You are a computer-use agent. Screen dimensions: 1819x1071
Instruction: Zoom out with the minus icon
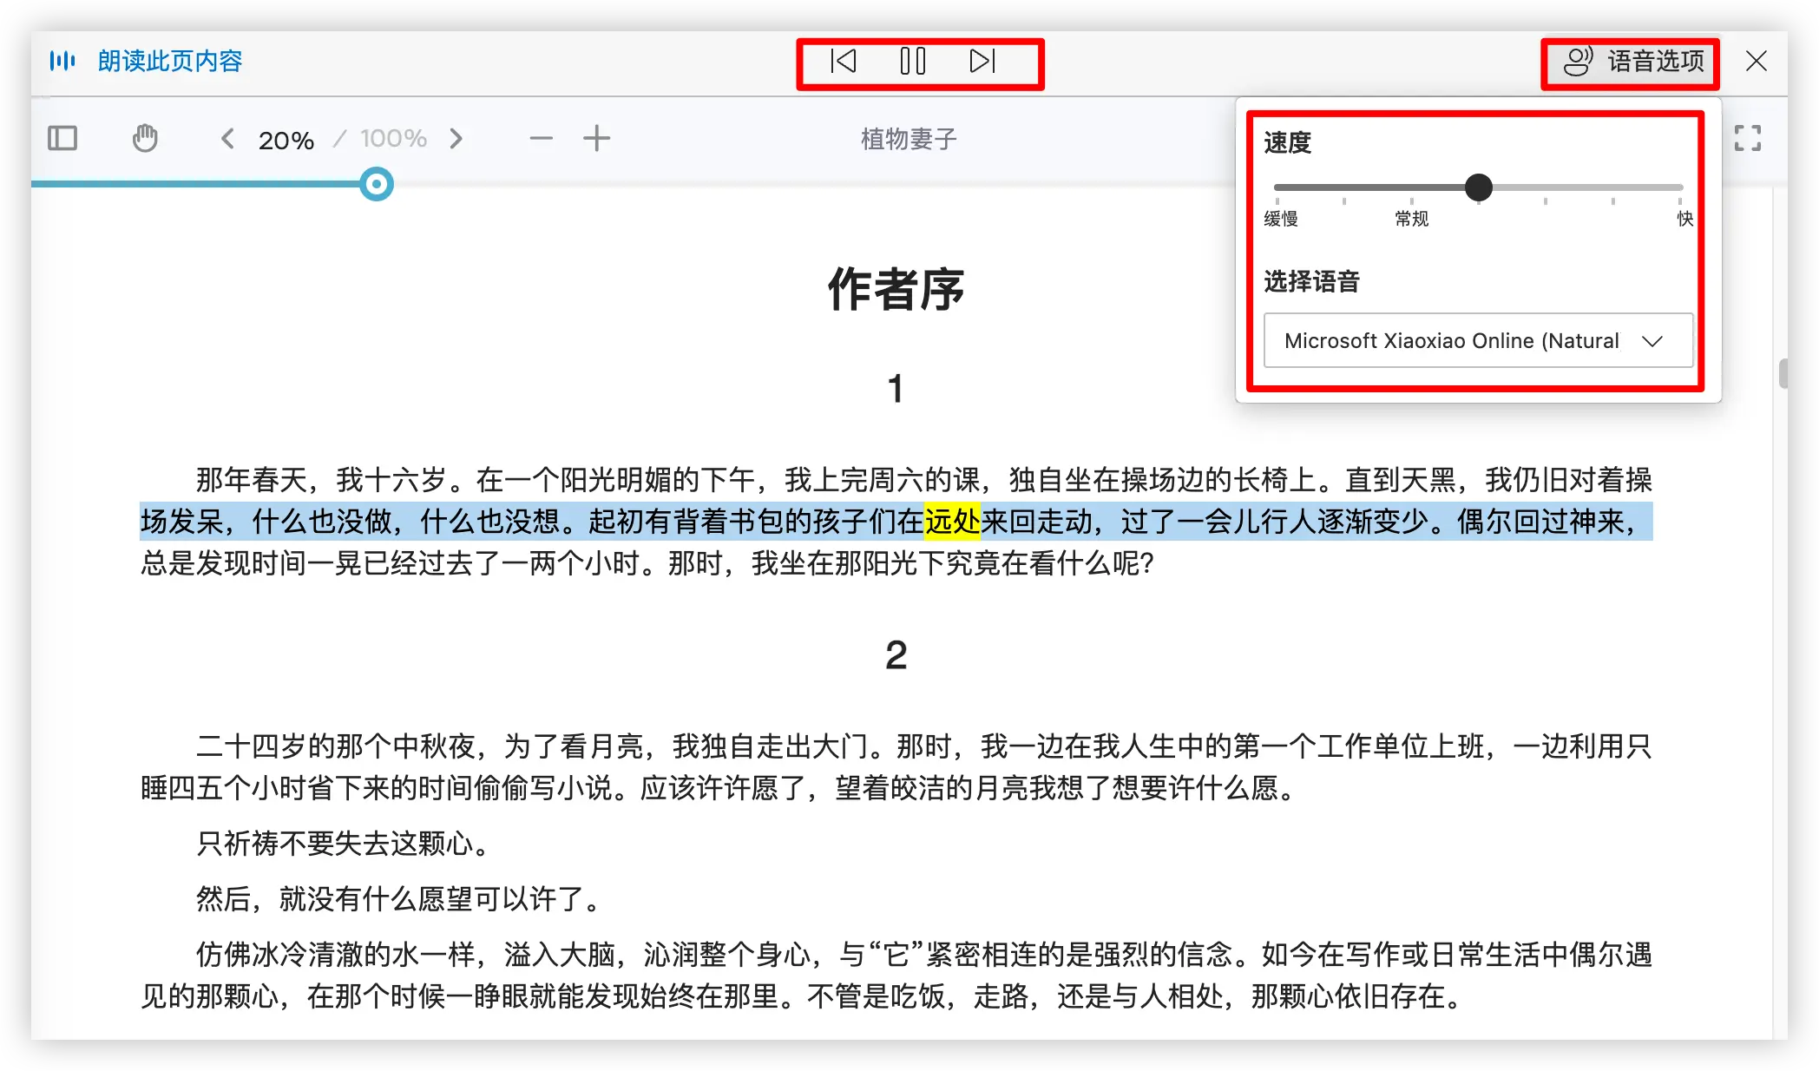[x=542, y=139]
